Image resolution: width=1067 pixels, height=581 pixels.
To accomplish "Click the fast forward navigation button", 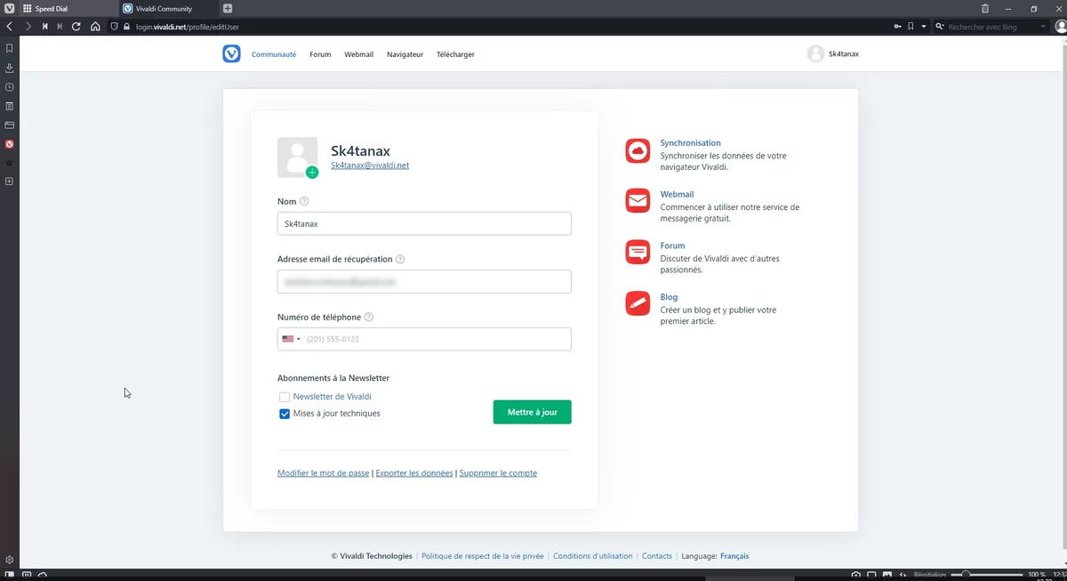I will [x=60, y=27].
